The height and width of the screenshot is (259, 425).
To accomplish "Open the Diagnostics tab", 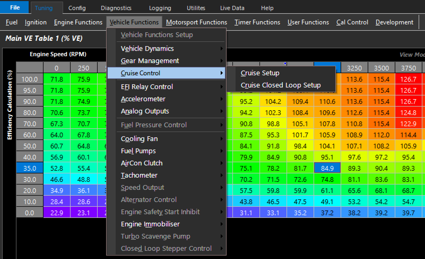I will coord(116,8).
